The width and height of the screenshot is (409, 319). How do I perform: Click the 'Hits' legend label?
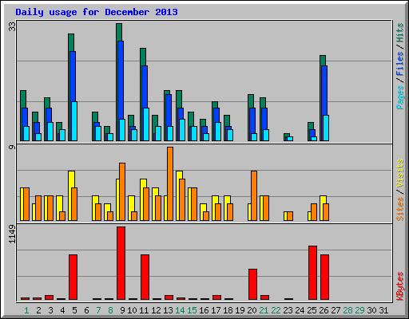(400, 33)
